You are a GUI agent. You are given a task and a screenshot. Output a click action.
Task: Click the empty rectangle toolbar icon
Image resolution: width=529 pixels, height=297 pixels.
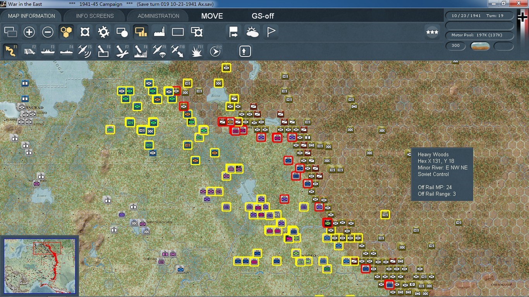178,32
